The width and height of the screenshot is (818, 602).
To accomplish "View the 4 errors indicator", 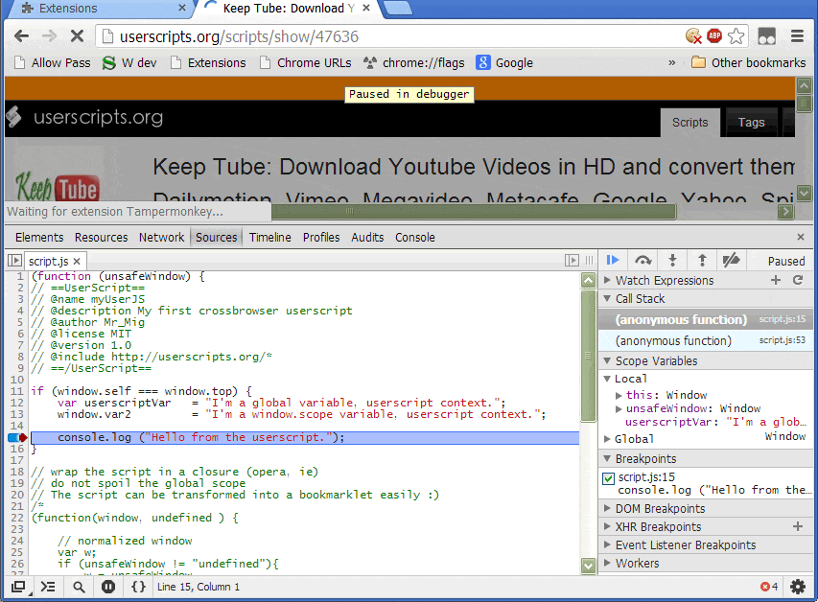I will click(x=769, y=587).
